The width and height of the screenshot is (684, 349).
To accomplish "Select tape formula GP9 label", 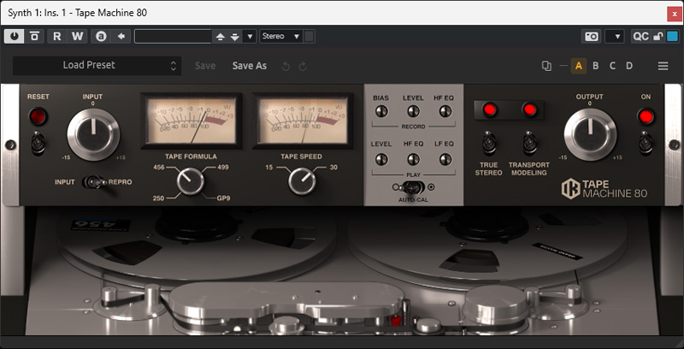I will pos(223,198).
